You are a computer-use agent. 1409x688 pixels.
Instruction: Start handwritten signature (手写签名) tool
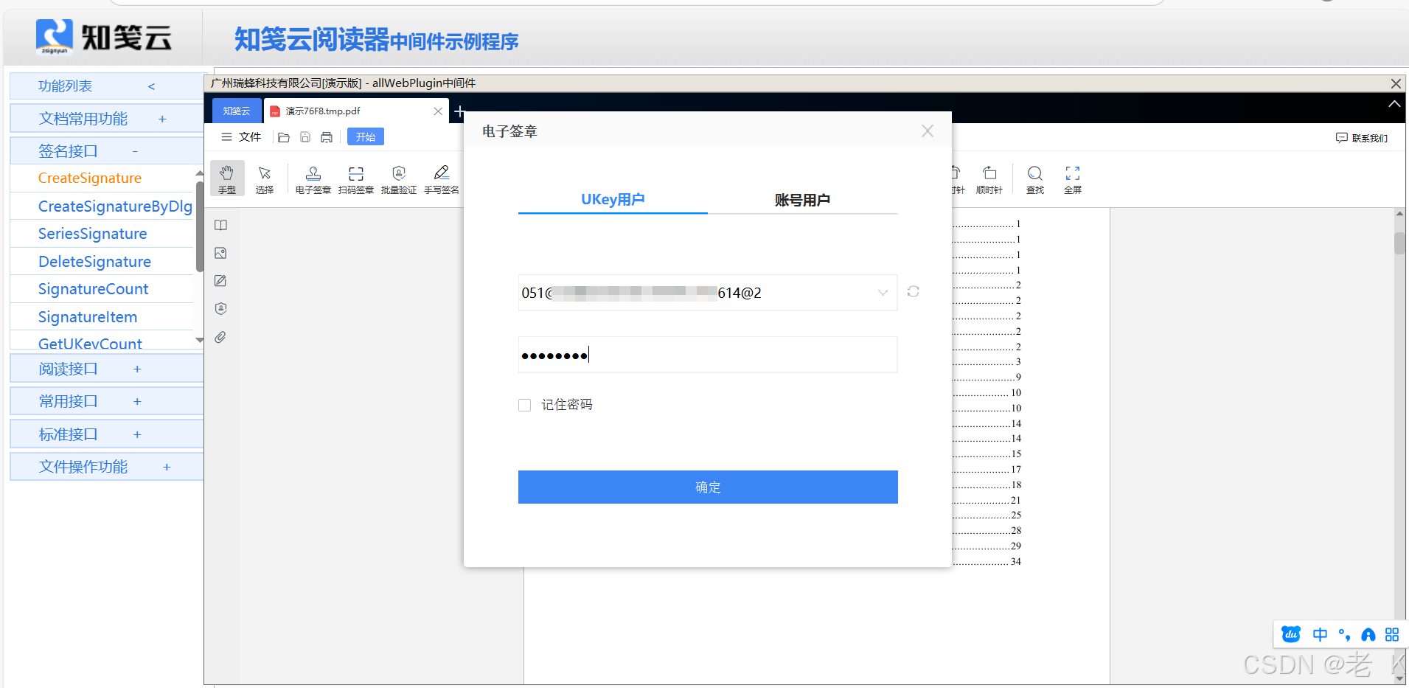pyautogui.click(x=442, y=179)
